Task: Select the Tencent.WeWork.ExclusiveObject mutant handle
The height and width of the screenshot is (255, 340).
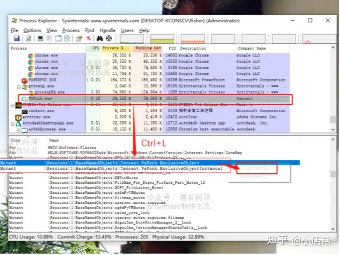Action: [150, 163]
